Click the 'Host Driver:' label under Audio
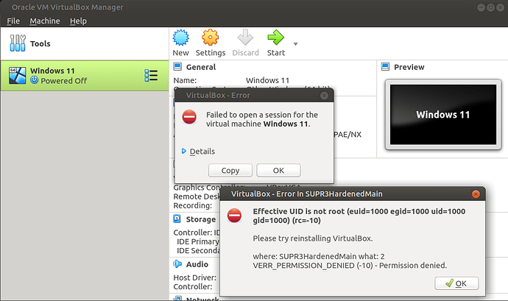This screenshot has width=508, height=301. coord(194,277)
